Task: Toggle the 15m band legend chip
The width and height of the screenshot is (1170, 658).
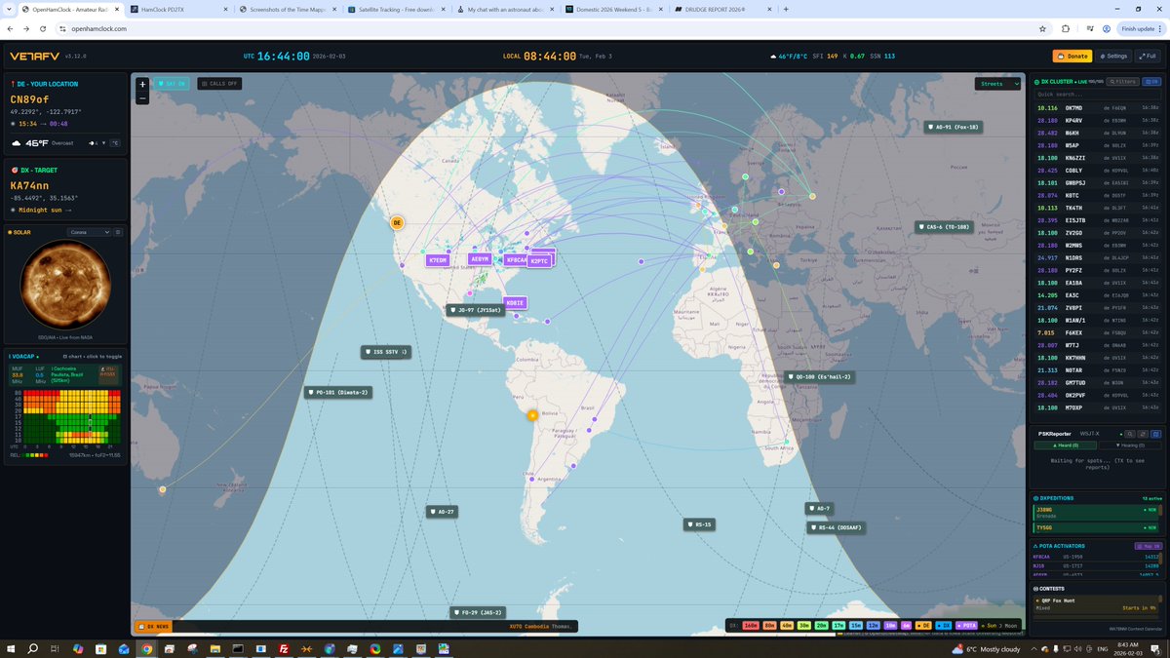Action: pyautogui.click(x=855, y=625)
